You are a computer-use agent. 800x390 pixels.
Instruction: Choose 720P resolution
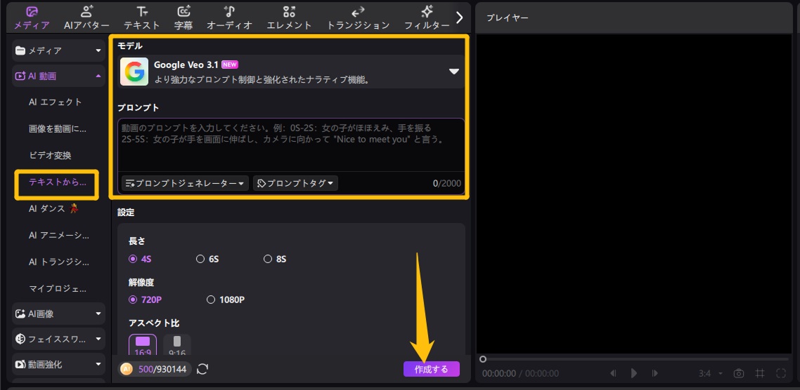click(146, 300)
